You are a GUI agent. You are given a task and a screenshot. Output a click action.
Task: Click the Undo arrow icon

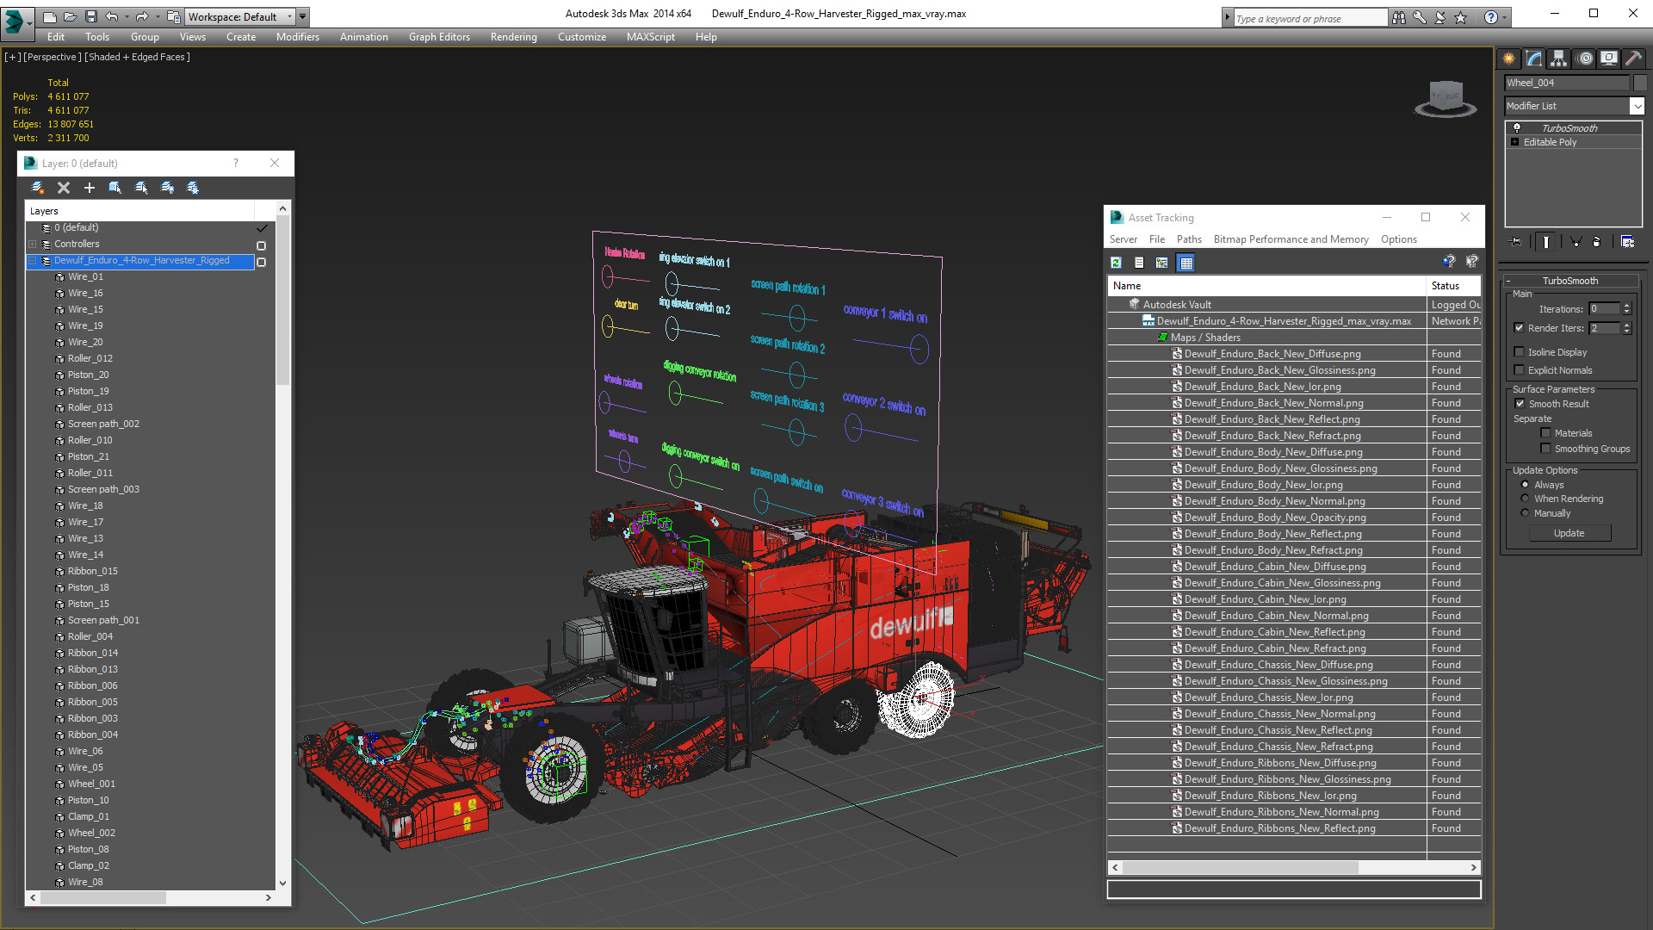[111, 16]
